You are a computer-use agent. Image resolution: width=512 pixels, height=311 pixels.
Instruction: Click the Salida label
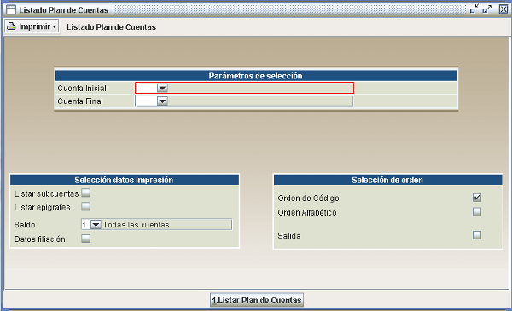[x=289, y=236]
